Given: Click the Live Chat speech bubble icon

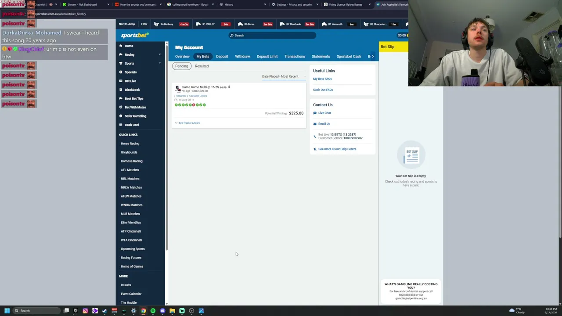Looking at the screenshot, I should (x=315, y=113).
